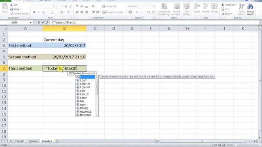Click the insert new worksheet tab icon
This screenshot has height=147, width=262.
point(57,141)
